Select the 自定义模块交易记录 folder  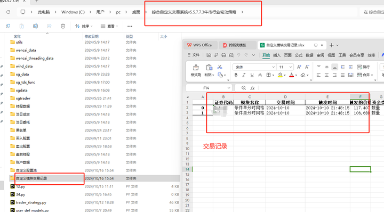pyautogui.click(x=31, y=178)
